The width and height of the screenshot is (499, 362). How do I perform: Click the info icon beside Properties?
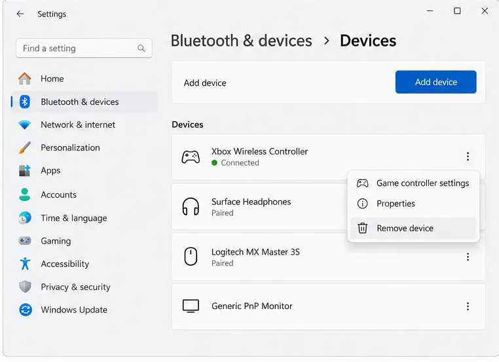point(363,204)
